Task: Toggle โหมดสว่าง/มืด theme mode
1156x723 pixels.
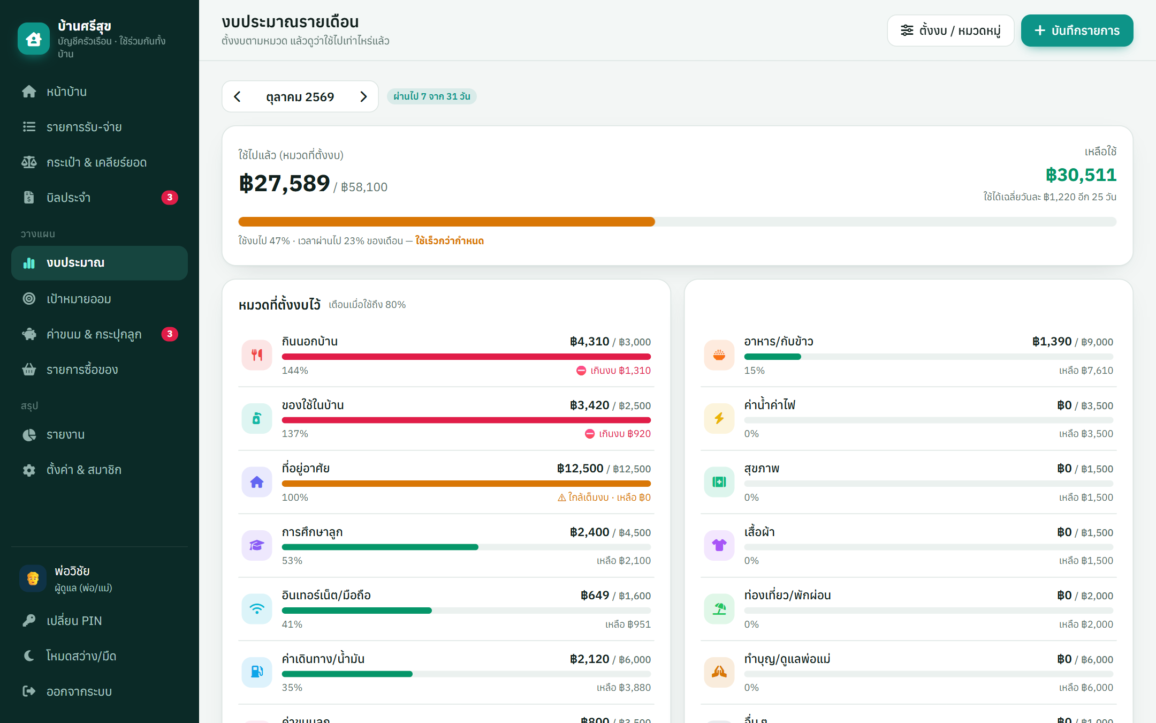Action: click(100, 656)
